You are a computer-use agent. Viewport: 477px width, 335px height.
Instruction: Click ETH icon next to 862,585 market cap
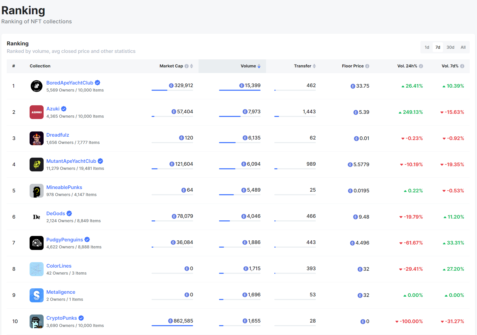pos(171,321)
